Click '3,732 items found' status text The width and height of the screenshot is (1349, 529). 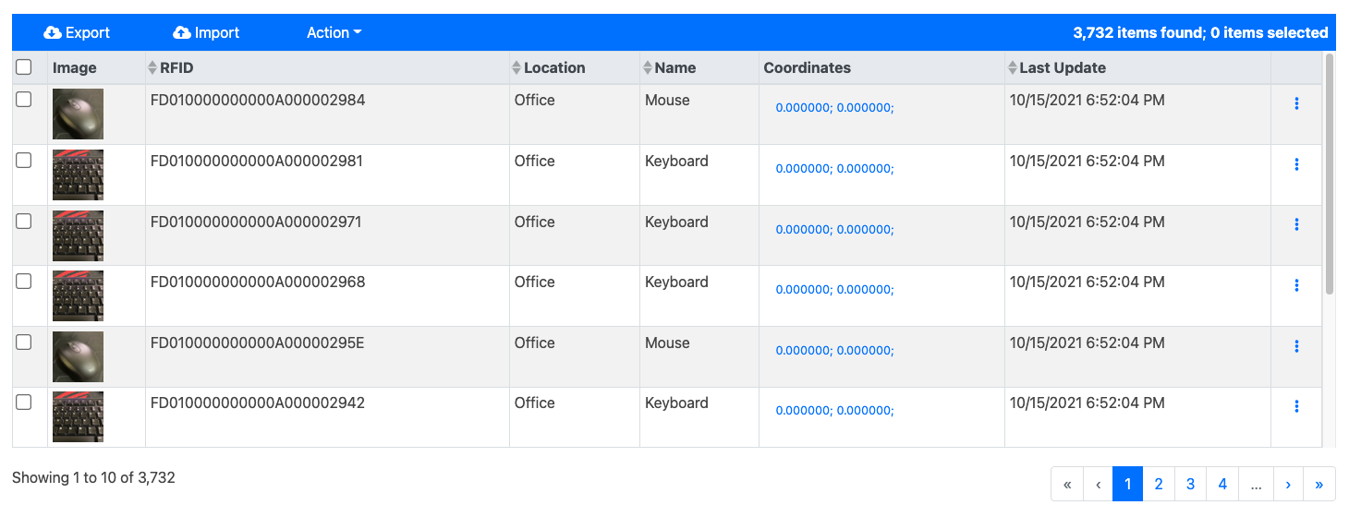coord(1137,32)
